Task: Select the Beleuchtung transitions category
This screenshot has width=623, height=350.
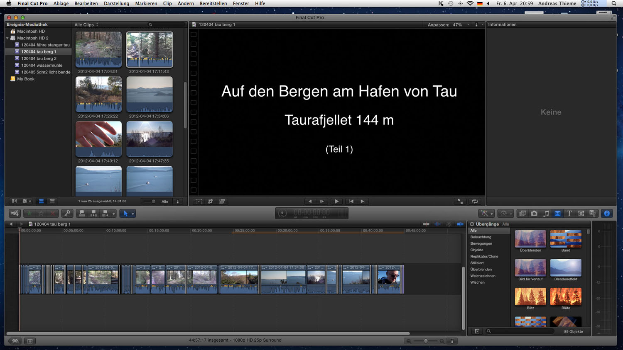Action: (x=481, y=237)
